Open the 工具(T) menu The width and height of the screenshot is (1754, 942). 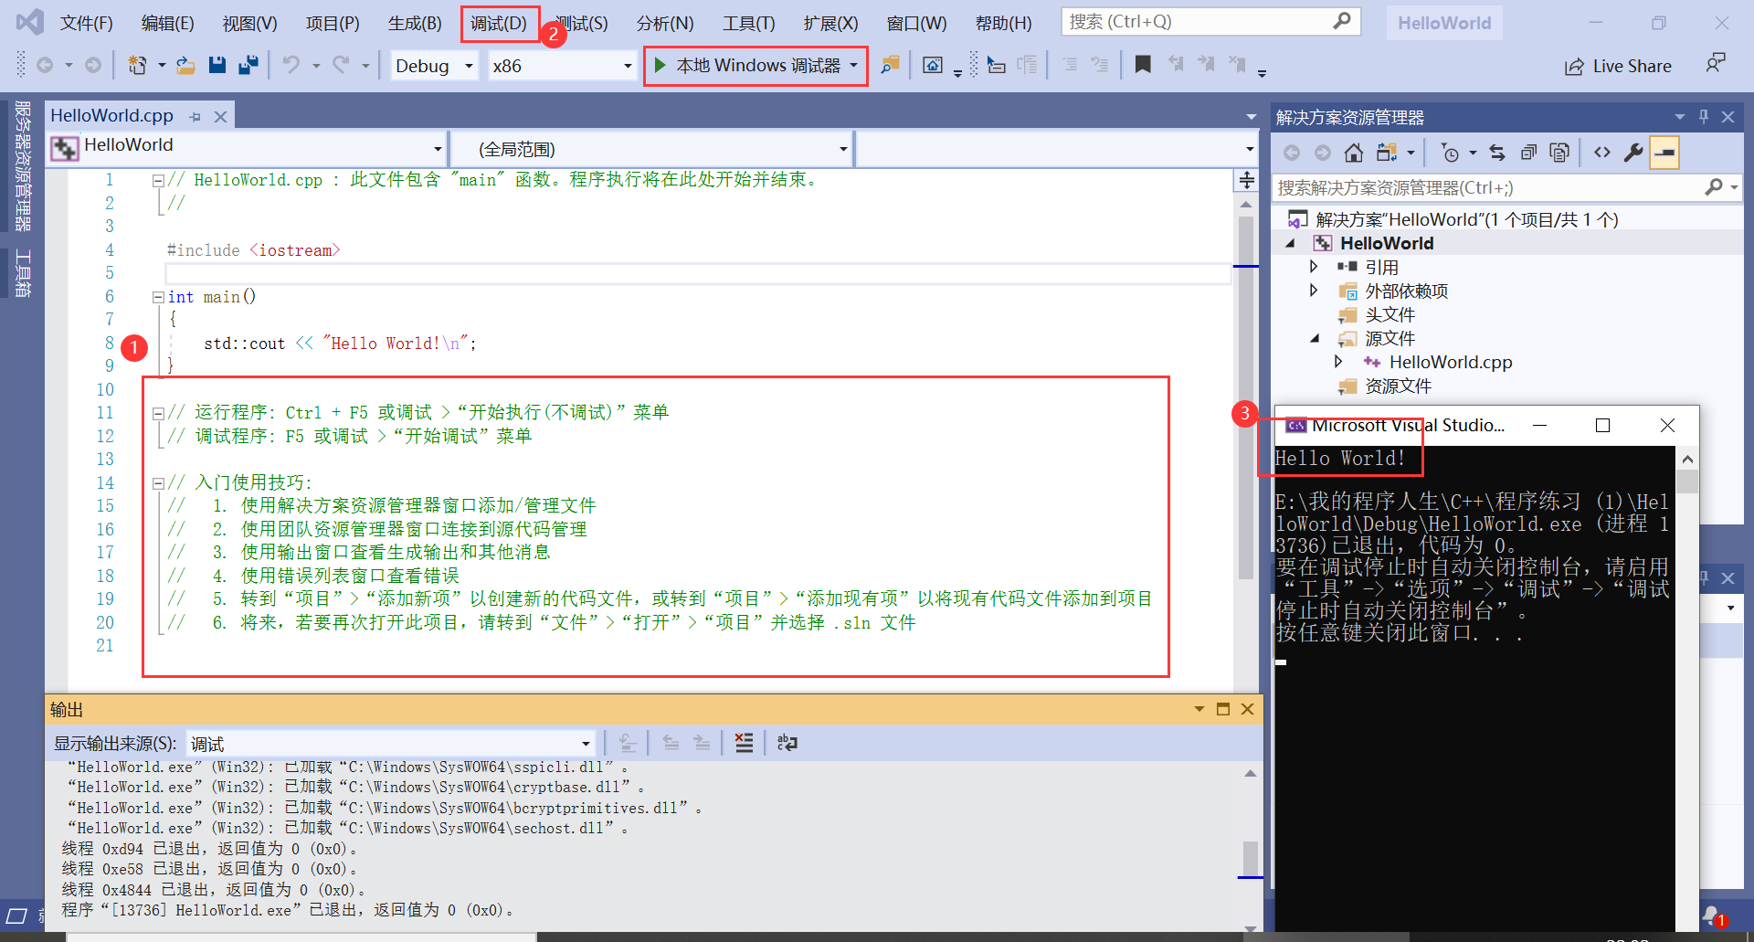[749, 23]
